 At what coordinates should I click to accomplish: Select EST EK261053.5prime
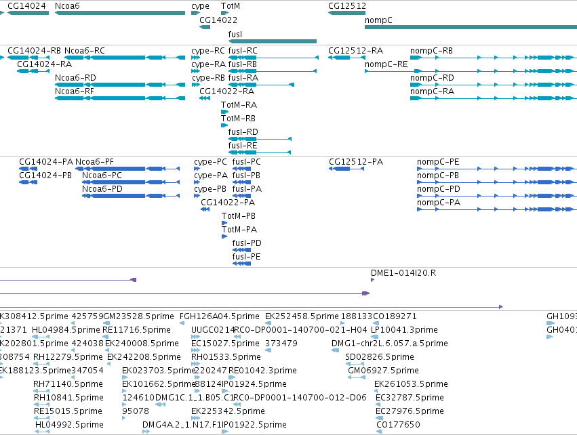click(x=376, y=391)
